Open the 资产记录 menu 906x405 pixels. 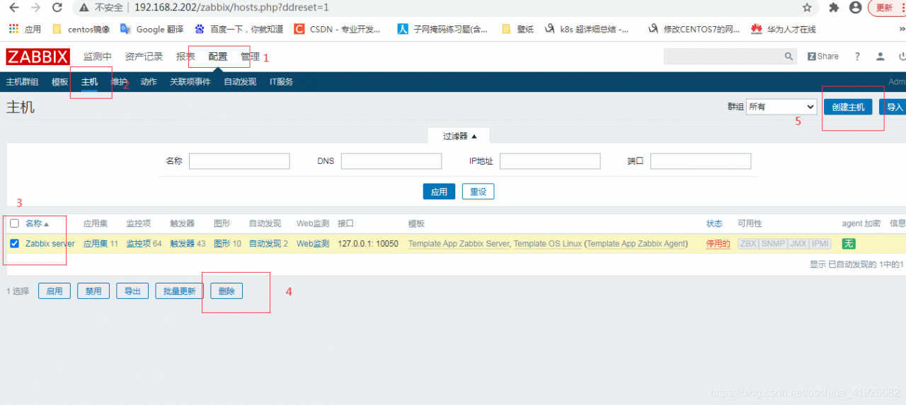[144, 57]
